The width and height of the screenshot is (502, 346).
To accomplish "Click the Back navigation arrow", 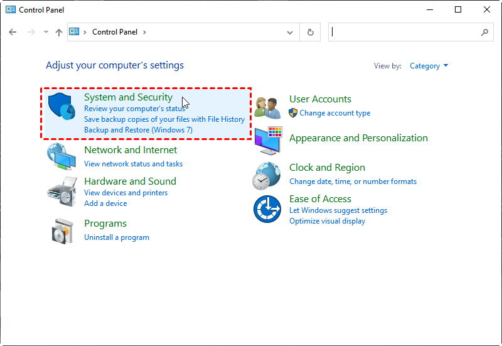I will click(x=13, y=32).
